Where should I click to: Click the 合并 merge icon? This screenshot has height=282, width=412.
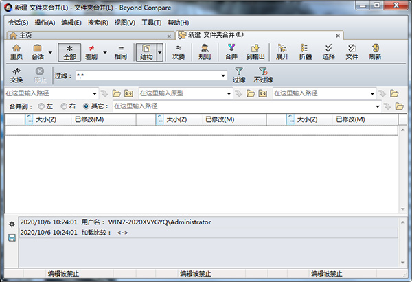coord(231,52)
